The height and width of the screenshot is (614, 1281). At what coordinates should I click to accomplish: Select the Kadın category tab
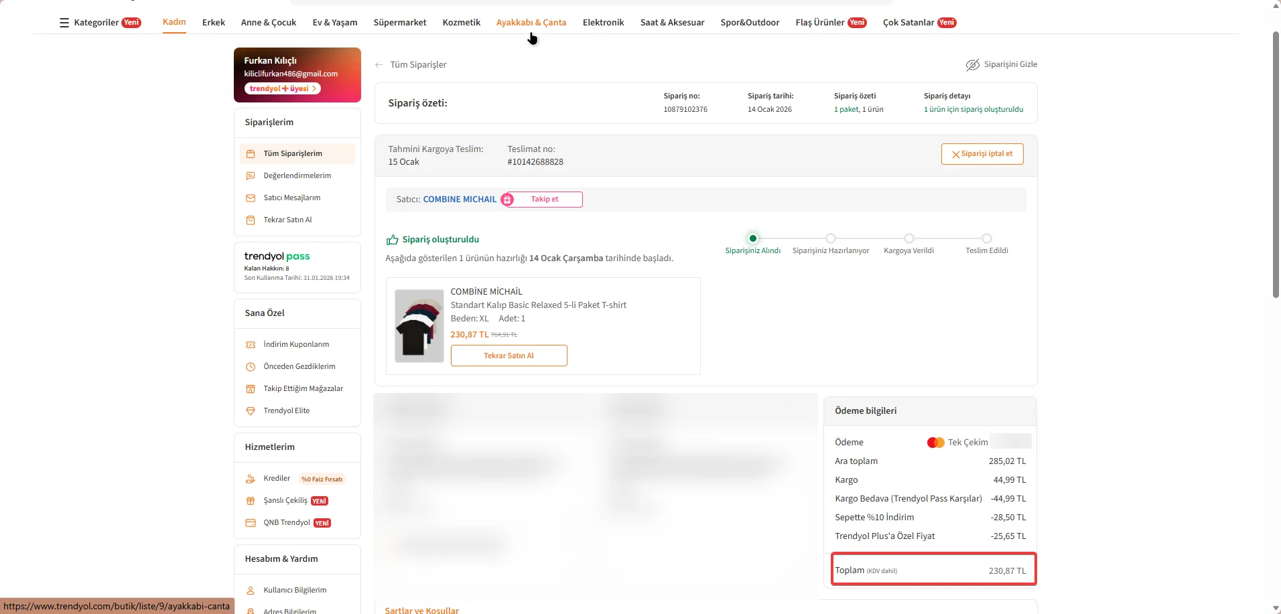tap(174, 22)
